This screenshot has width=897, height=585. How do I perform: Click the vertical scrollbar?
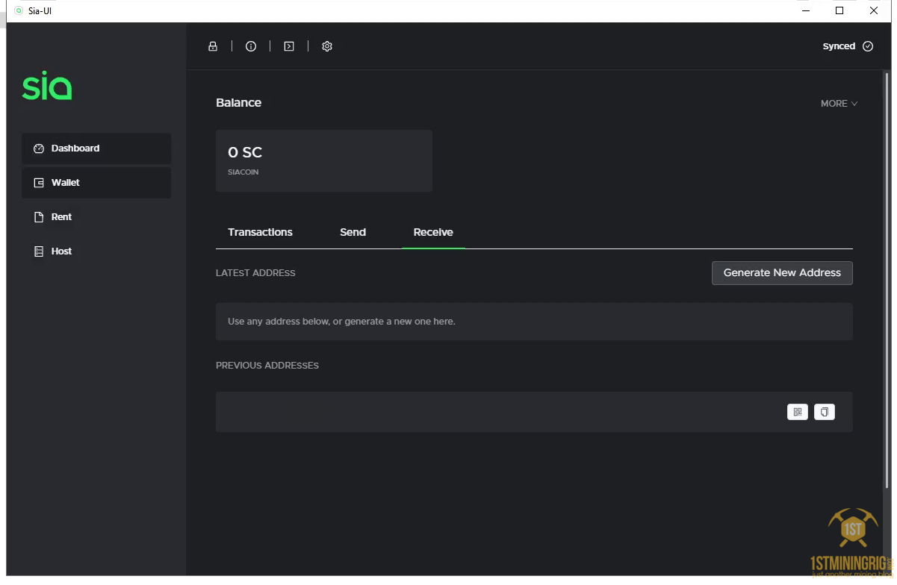click(887, 280)
